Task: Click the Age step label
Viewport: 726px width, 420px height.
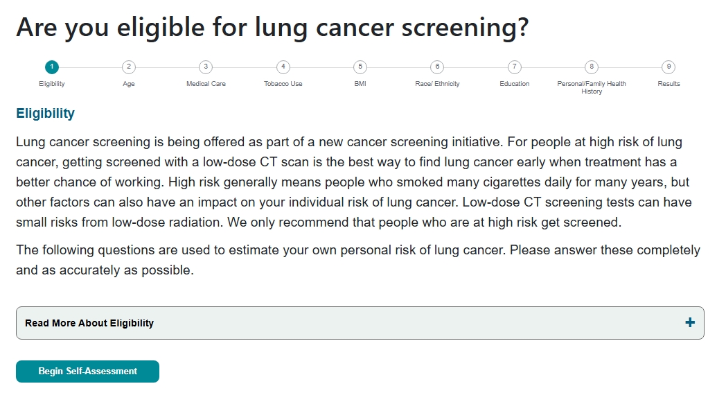Action: pos(129,84)
